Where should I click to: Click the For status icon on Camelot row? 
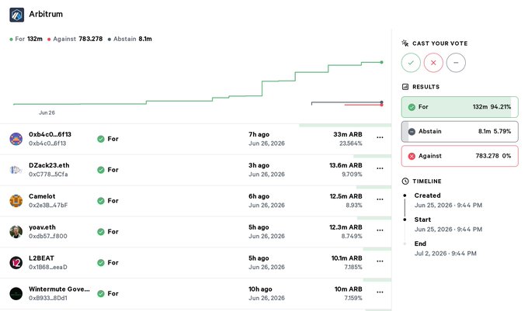click(x=101, y=201)
